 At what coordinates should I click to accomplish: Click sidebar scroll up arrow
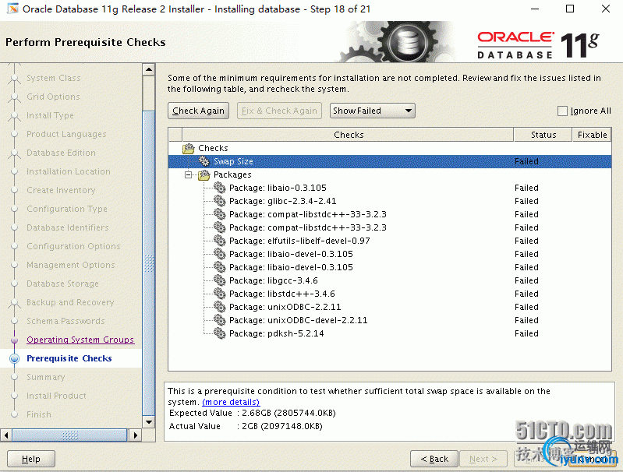(149, 69)
